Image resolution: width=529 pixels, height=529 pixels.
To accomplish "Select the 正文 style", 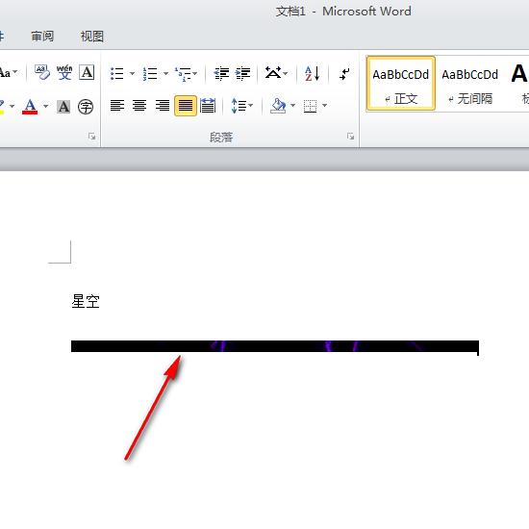I will coord(401,84).
